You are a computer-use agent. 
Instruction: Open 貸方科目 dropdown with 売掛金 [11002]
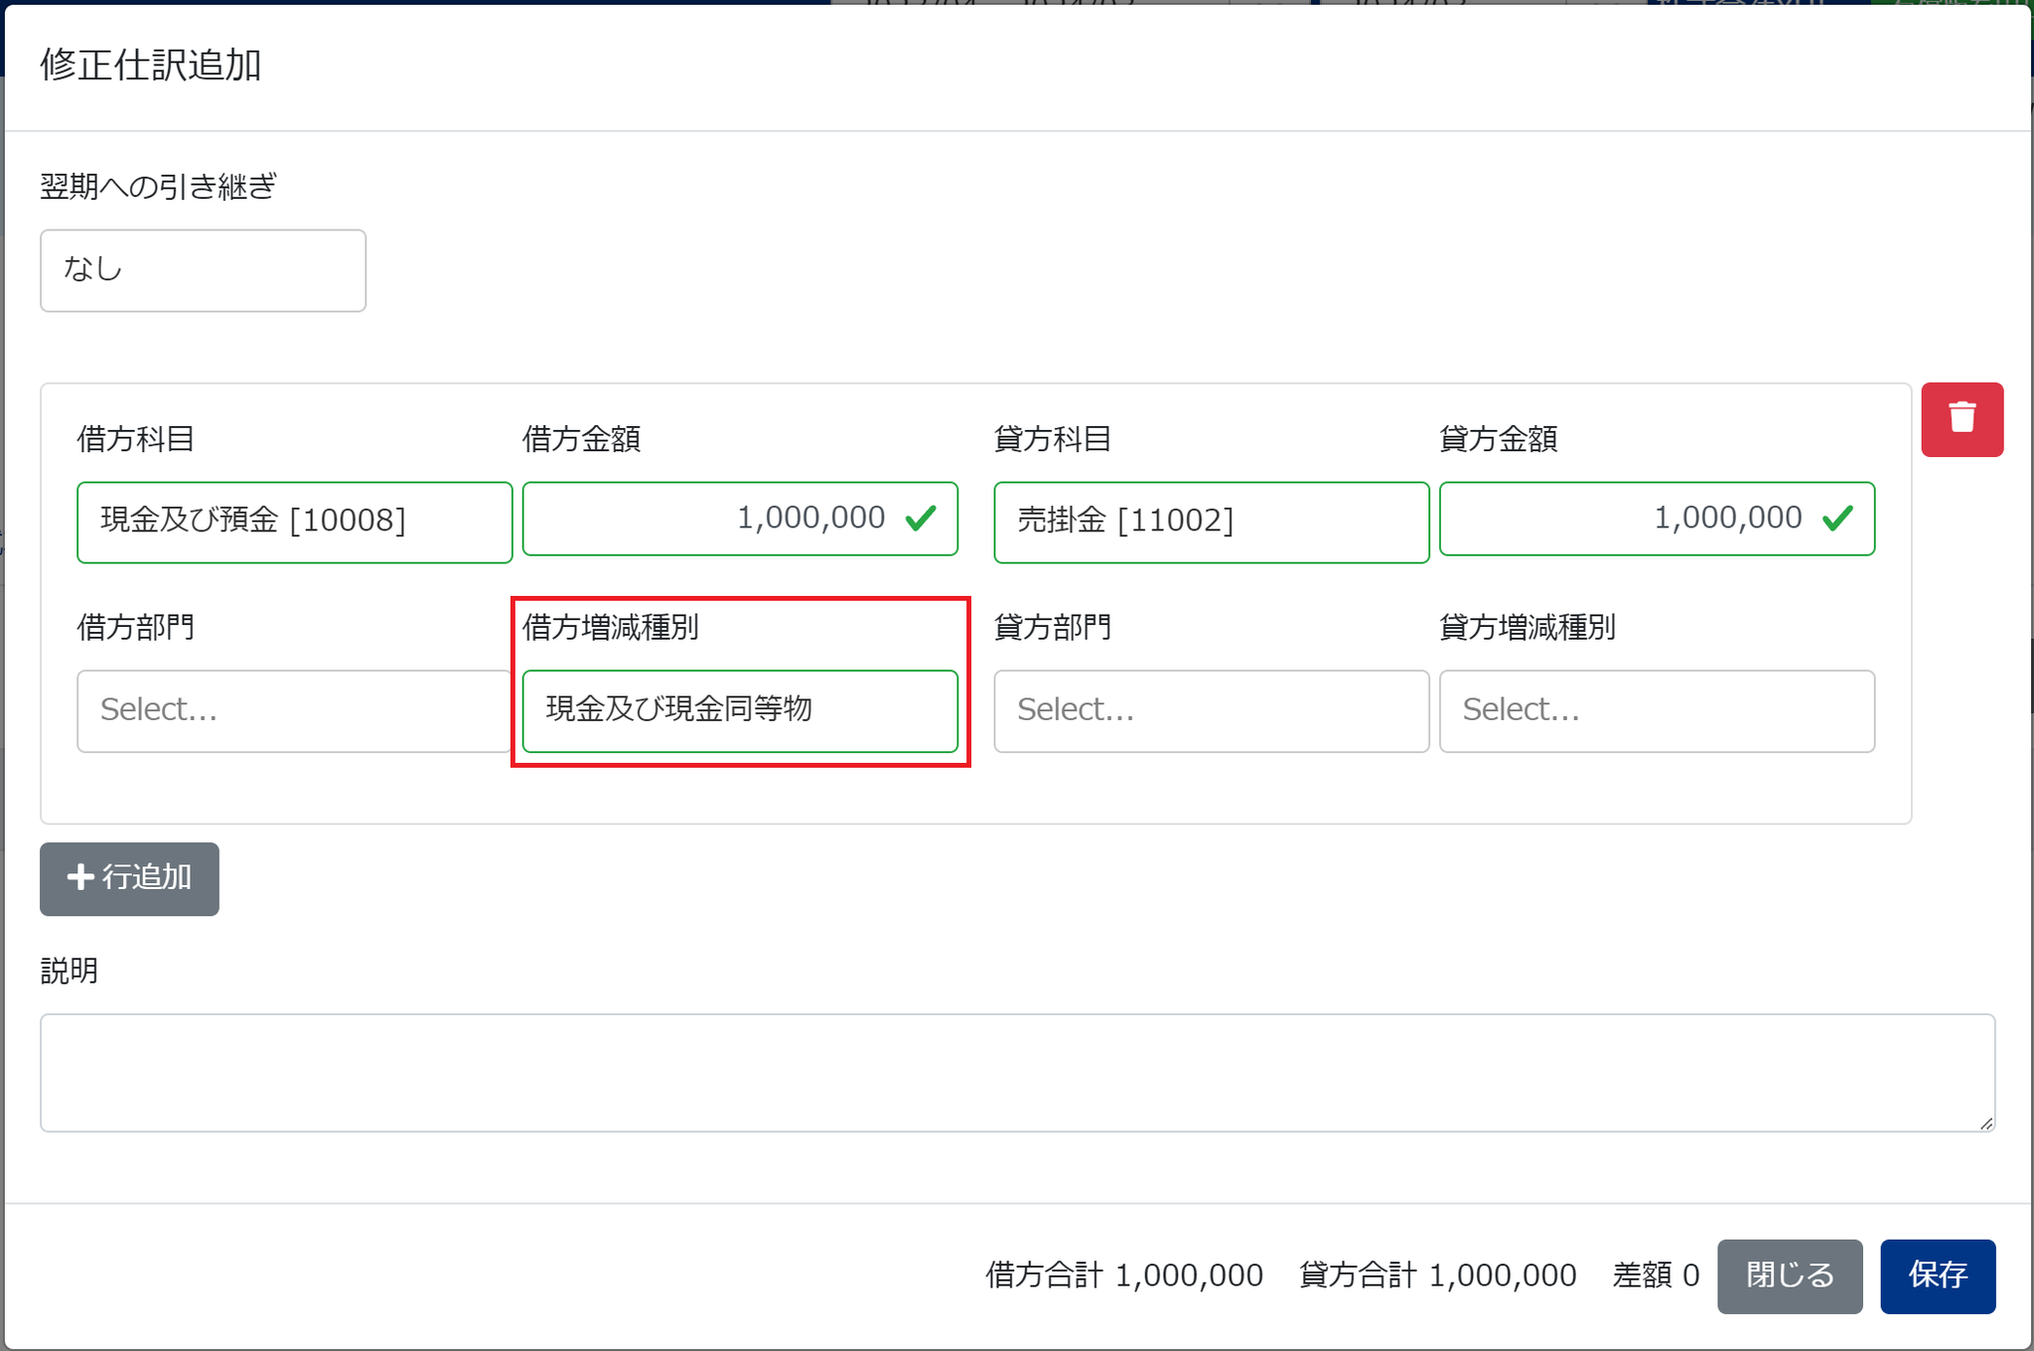click(1211, 522)
